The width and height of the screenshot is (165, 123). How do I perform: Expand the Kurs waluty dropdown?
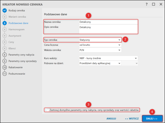pos(108,58)
